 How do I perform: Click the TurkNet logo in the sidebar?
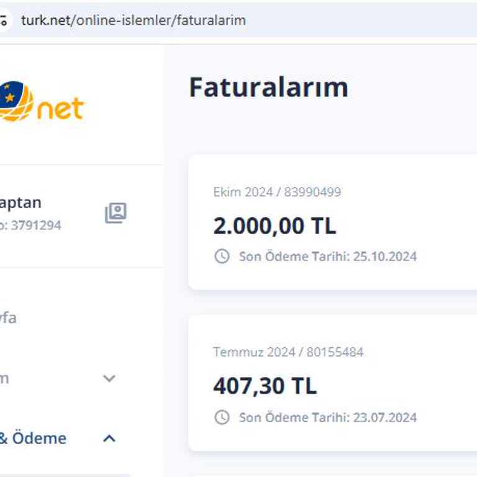42,101
